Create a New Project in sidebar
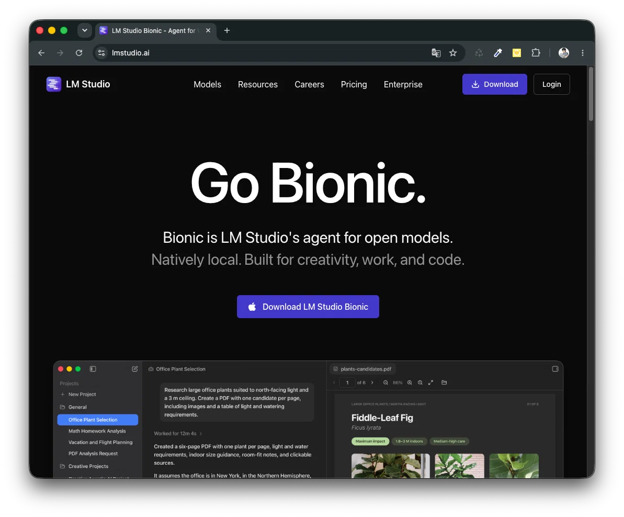Screen dimensions: 624x517 [x=78, y=395]
